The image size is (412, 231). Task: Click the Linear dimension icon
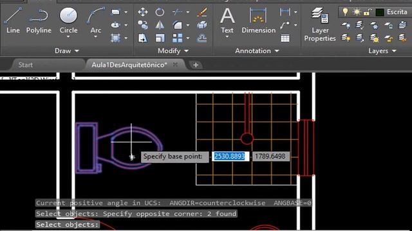tap(285, 12)
